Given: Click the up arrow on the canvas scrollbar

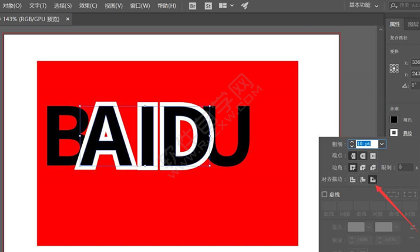Looking at the screenshot, I should 381,30.
